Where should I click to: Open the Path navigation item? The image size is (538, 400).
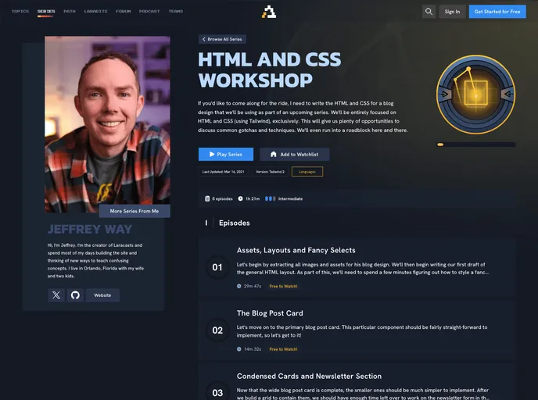click(70, 11)
